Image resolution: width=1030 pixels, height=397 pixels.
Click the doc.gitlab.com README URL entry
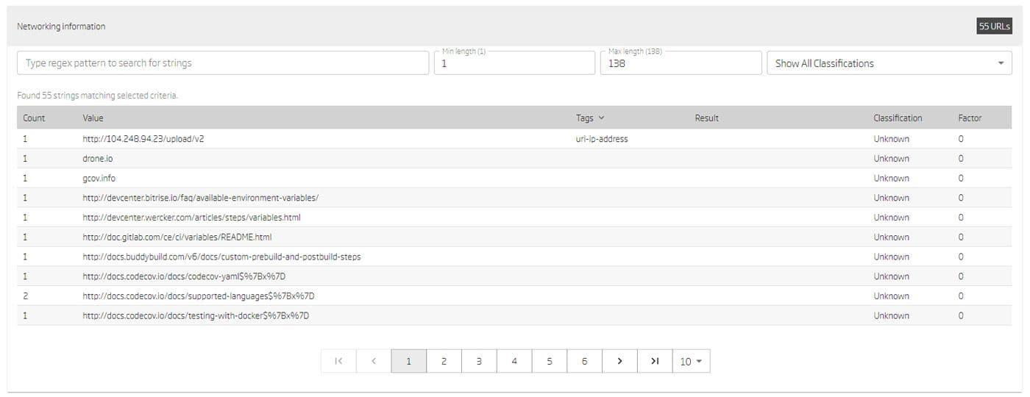pyautogui.click(x=177, y=237)
